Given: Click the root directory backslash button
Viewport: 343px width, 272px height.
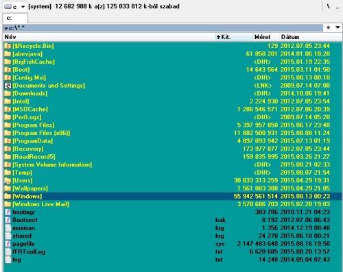Looking at the screenshot, I should click(329, 7).
